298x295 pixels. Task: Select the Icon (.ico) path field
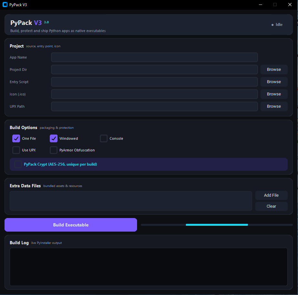154,94
